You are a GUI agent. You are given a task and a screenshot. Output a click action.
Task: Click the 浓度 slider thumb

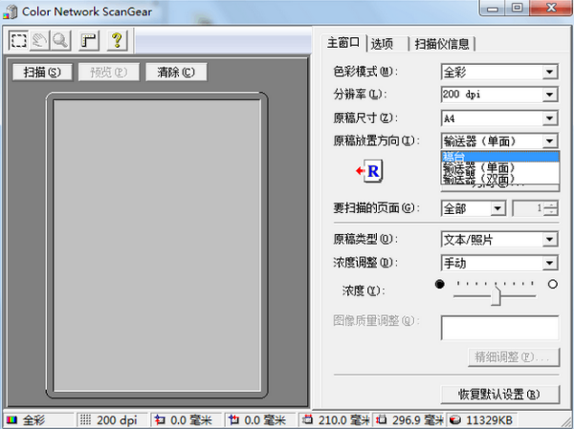496,296
